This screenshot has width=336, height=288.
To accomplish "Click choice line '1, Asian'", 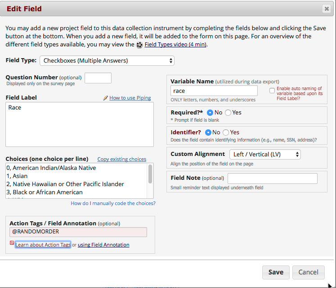I will tap(17, 176).
